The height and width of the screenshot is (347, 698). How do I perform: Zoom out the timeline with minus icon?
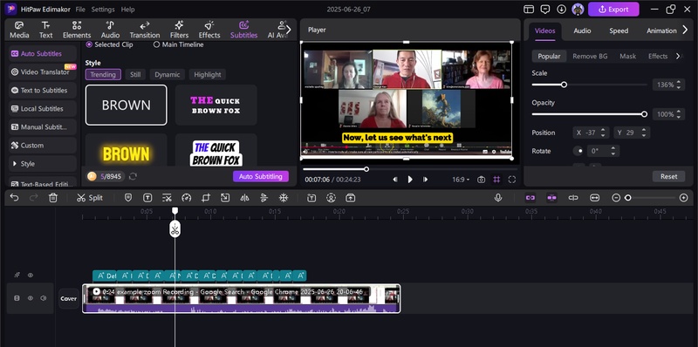tap(616, 198)
